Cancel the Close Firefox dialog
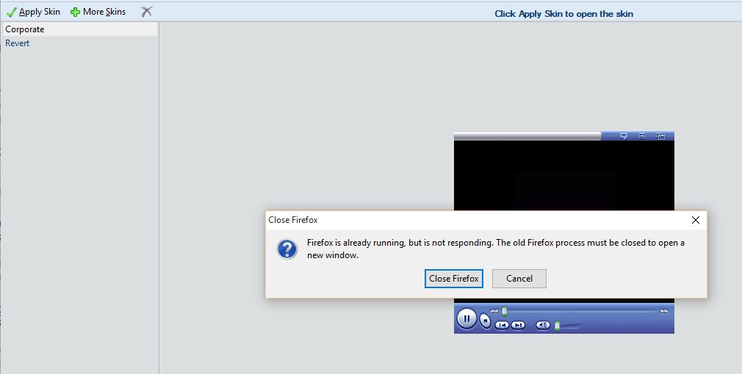This screenshot has height=374, width=742. (x=519, y=279)
